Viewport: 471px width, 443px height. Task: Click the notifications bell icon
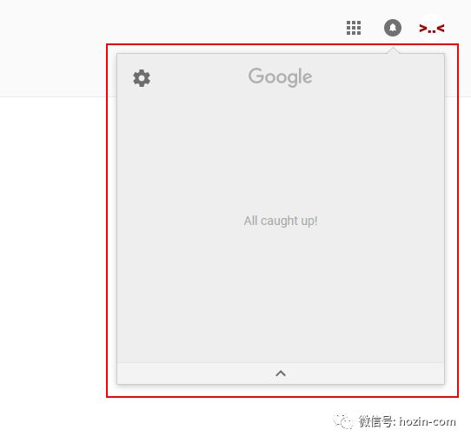393,28
